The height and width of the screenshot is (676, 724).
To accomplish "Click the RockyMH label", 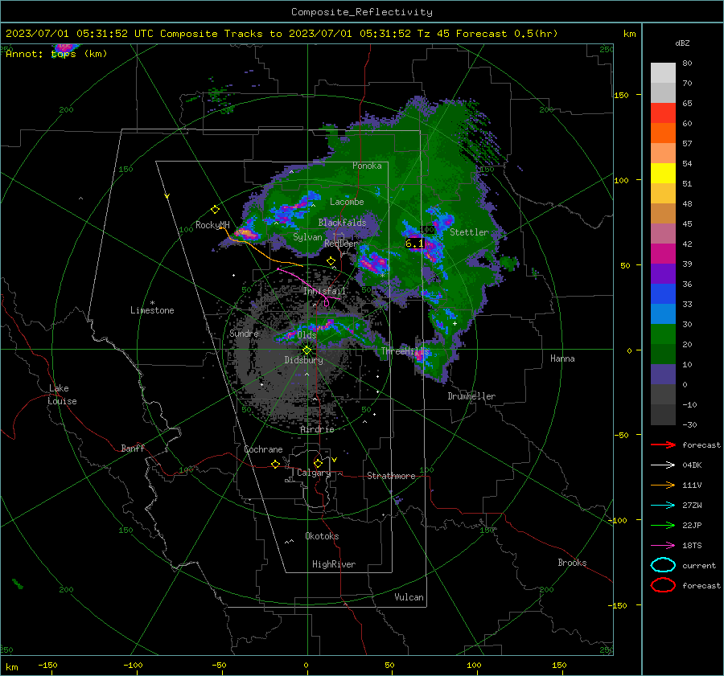I will point(212,225).
